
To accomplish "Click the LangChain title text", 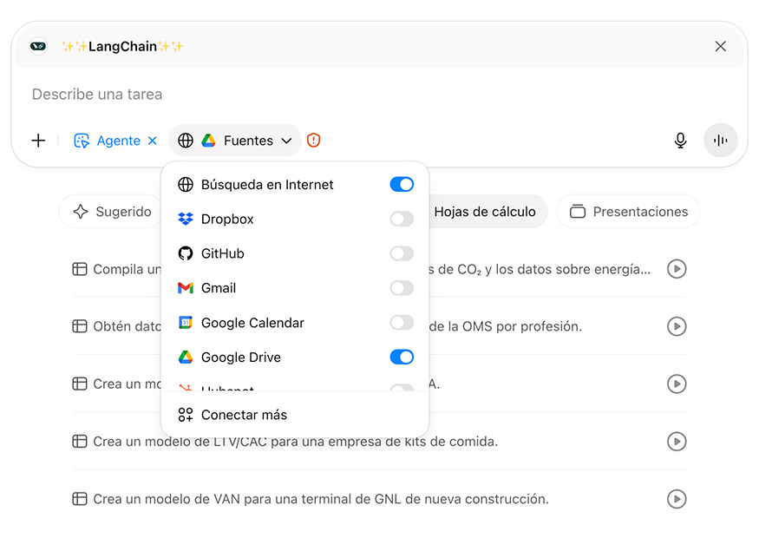I will click(x=122, y=47).
